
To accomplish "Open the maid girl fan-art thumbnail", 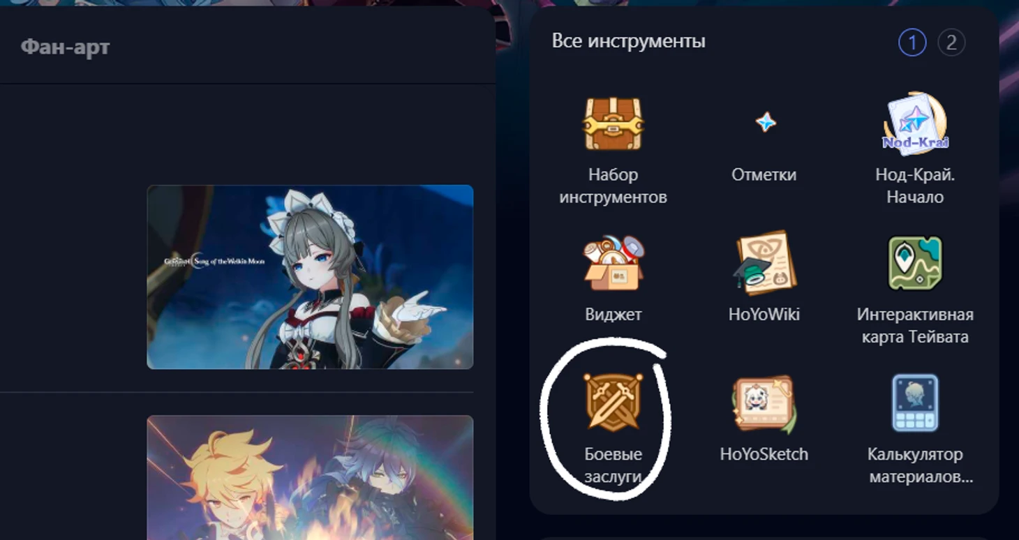I will 310,277.
